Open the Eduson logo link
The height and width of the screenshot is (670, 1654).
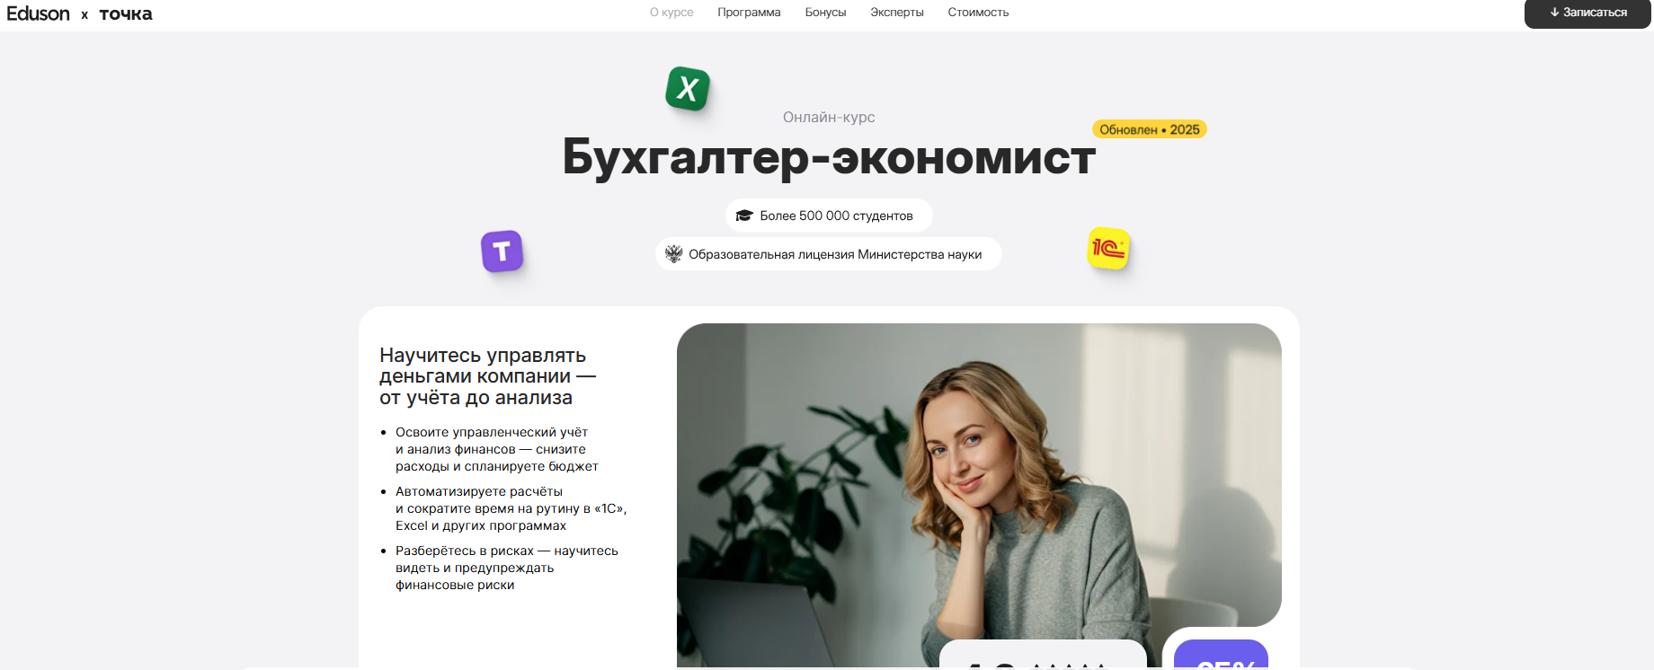[38, 13]
